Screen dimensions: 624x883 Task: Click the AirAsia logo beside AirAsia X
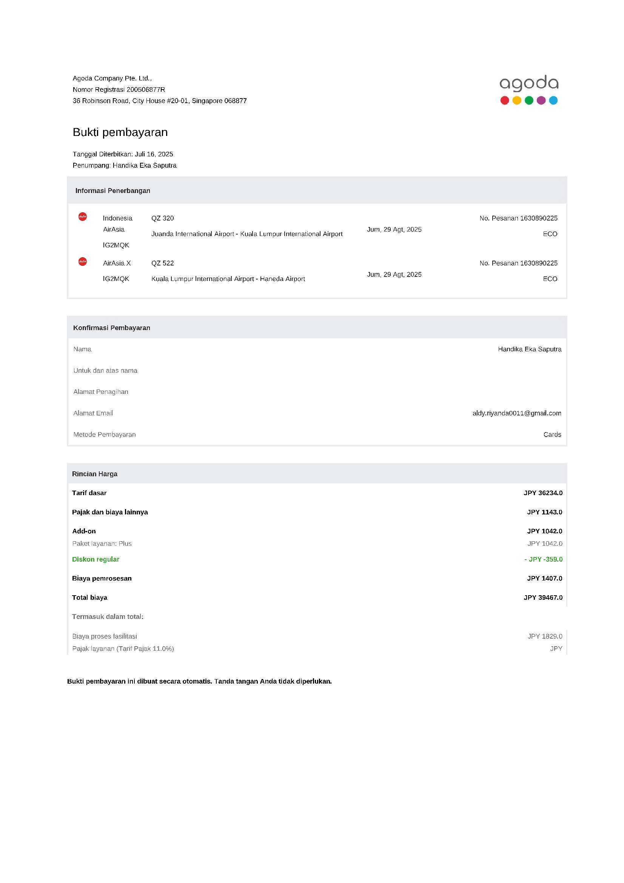(83, 261)
